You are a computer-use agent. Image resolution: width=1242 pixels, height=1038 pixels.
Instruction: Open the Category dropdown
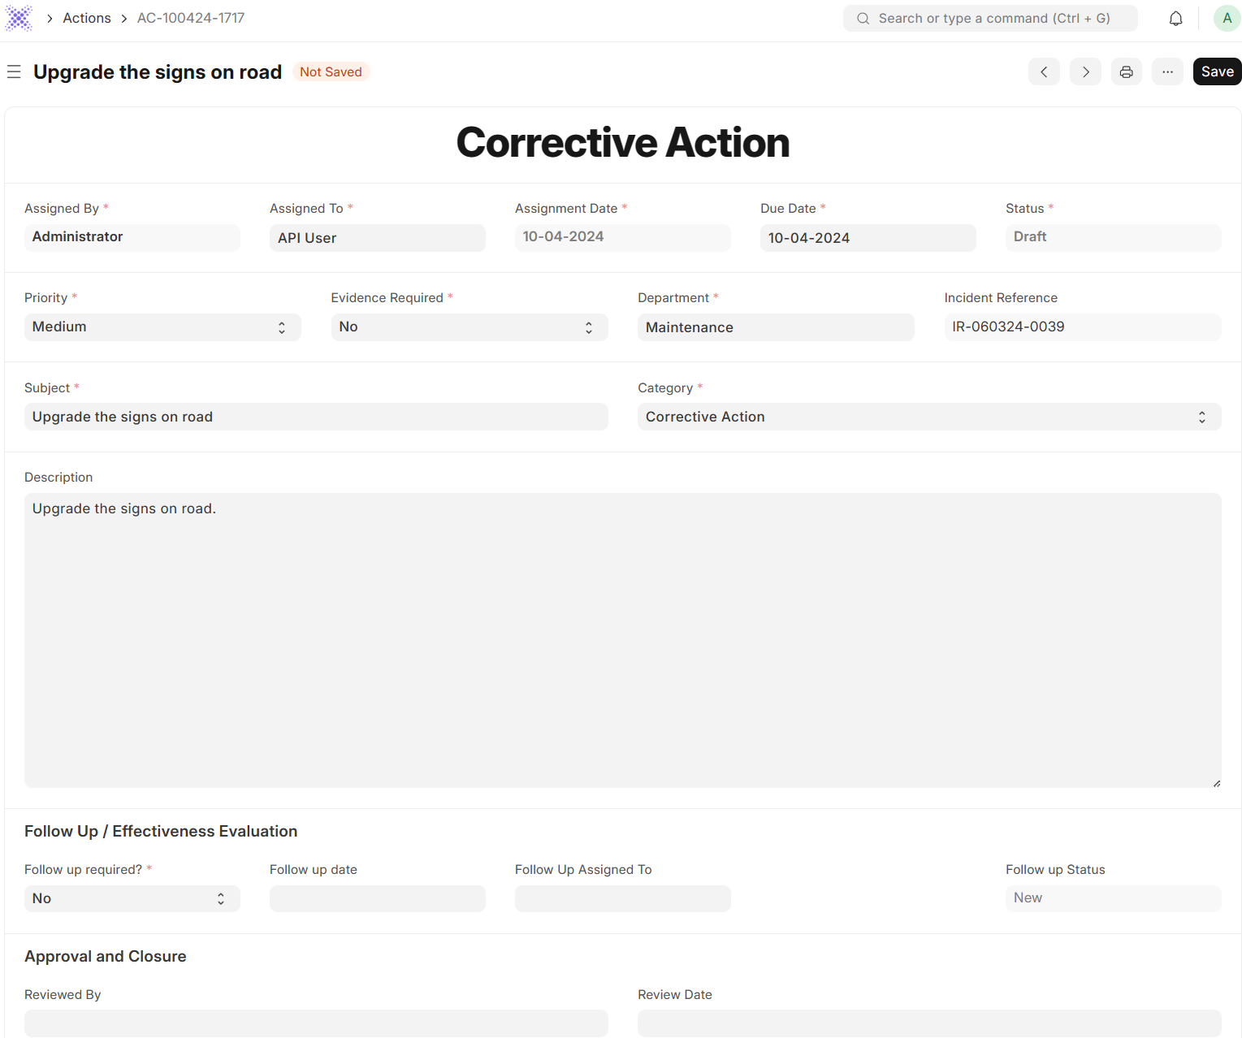tap(928, 417)
